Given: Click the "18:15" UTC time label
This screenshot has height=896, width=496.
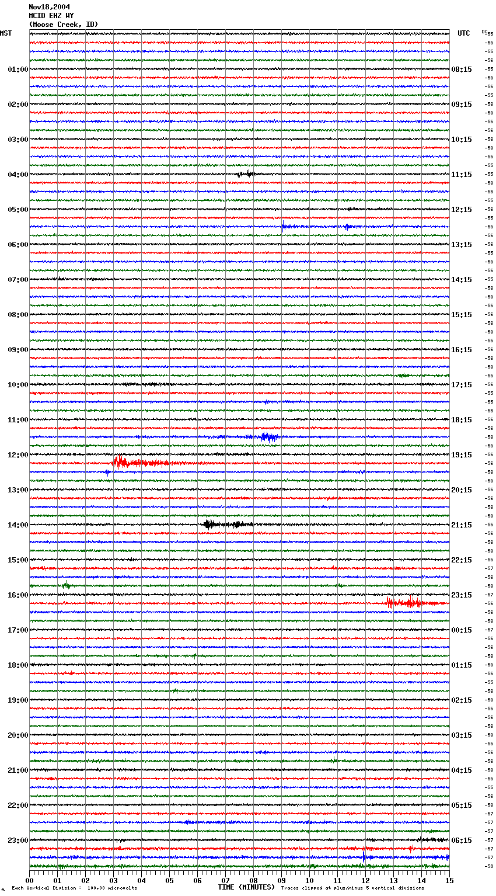Looking at the screenshot, I should tap(462, 420).
